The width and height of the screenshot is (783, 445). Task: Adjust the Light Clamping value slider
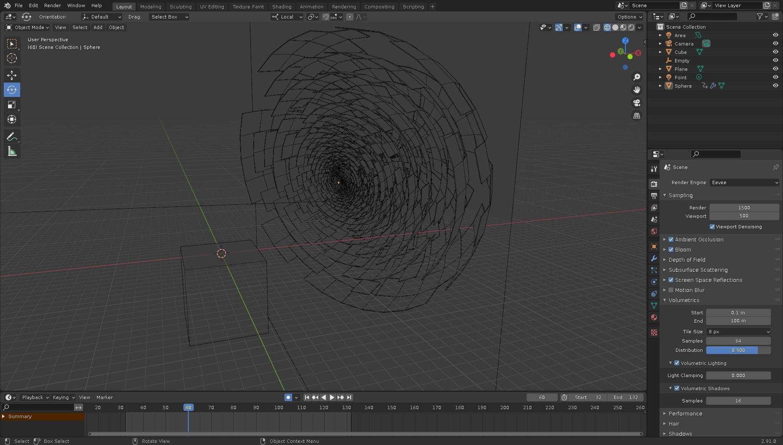(738, 375)
